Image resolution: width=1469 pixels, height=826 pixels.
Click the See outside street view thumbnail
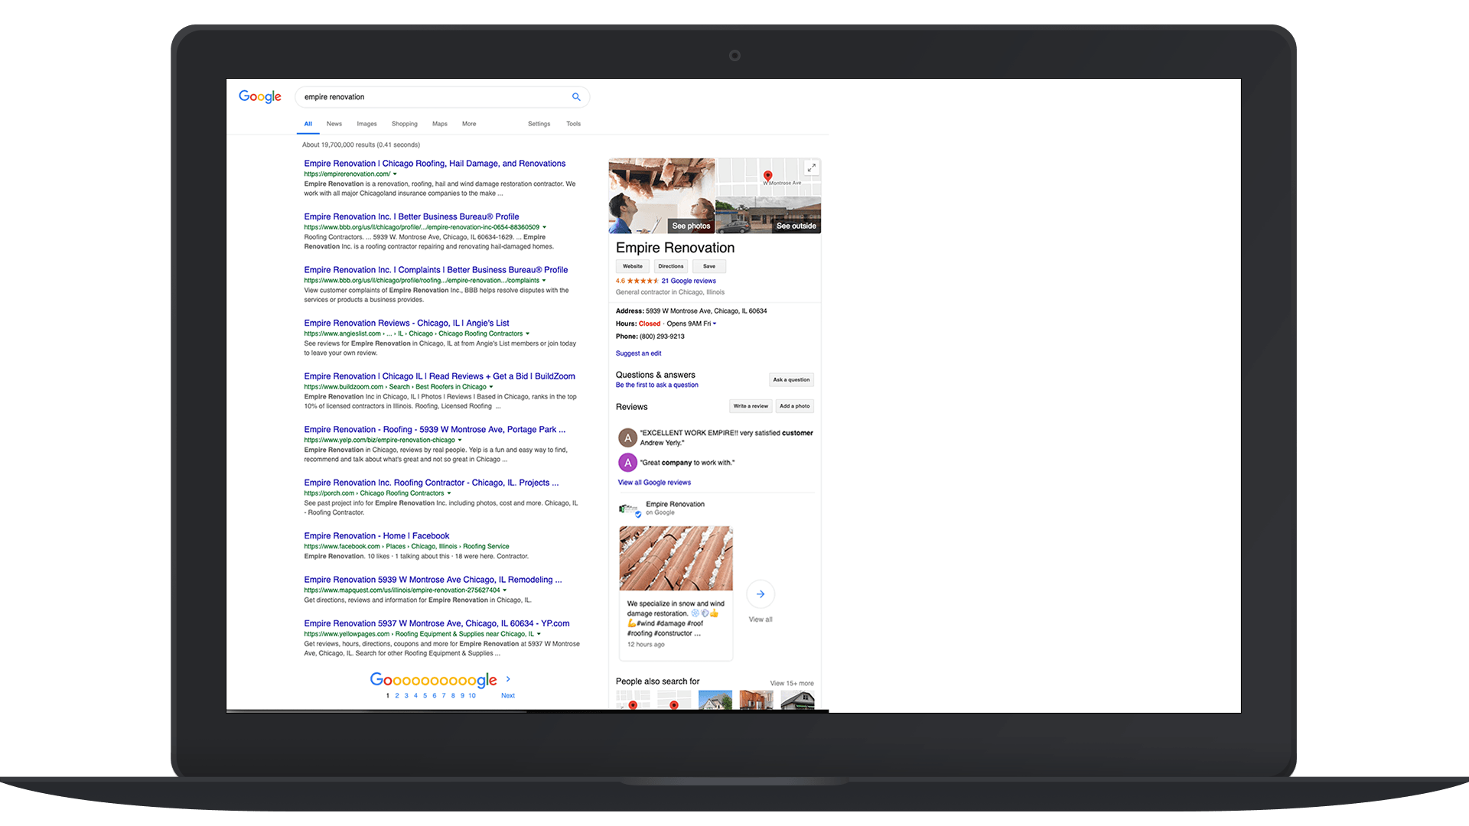(x=768, y=215)
